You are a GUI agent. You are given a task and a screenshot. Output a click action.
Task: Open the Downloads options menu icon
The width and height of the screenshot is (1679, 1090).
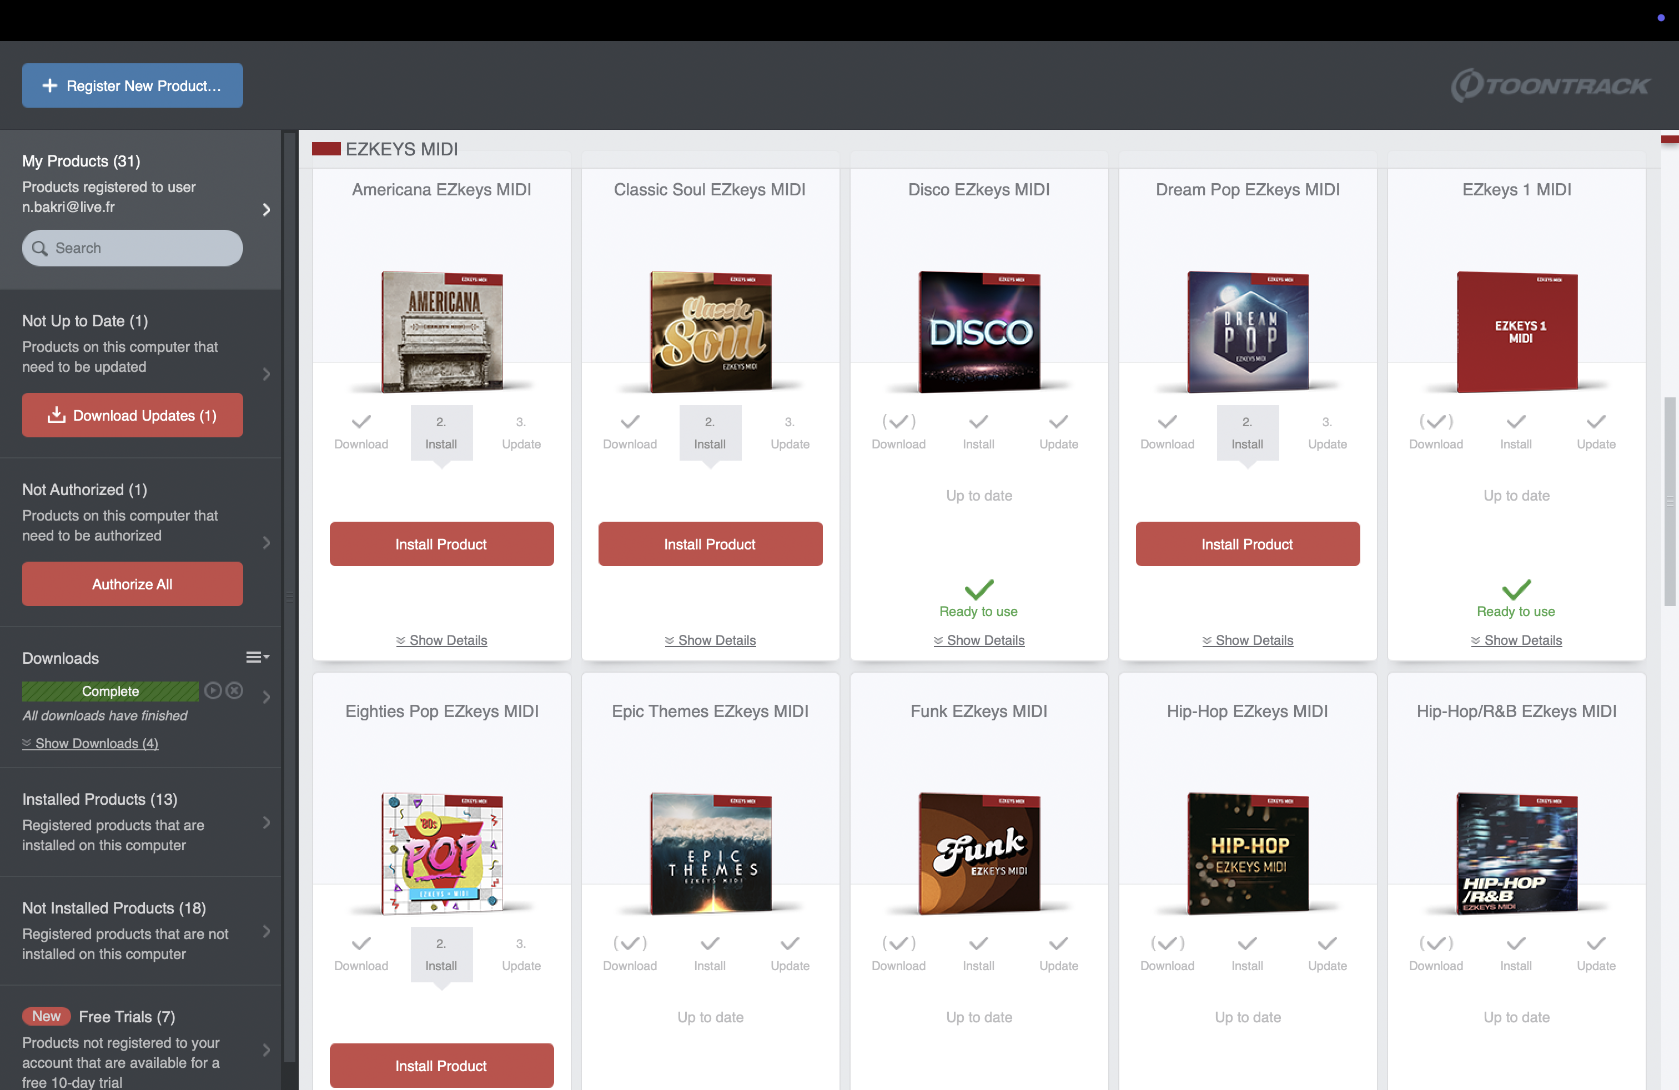click(x=258, y=657)
